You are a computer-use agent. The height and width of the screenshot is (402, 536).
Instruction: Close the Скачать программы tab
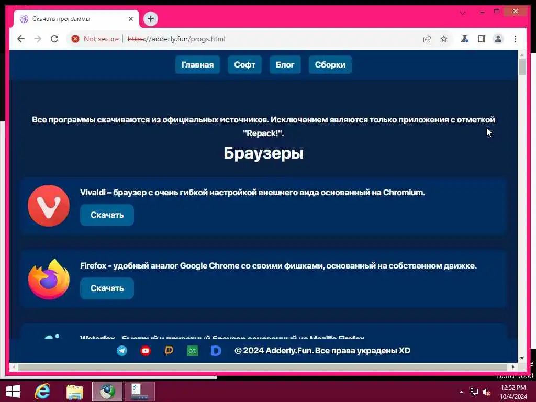tap(130, 19)
